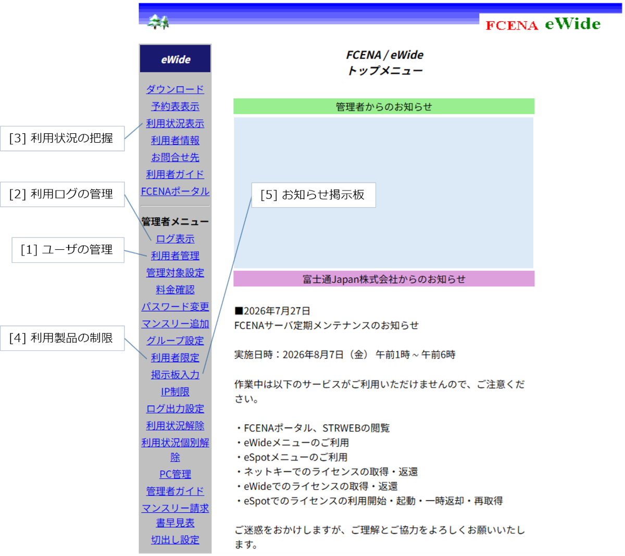
Task: Click the snowy trees logo icon in header
Action: pyautogui.click(x=158, y=22)
